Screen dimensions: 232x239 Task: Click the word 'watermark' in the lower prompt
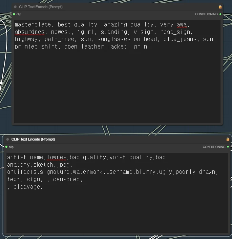(88, 172)
